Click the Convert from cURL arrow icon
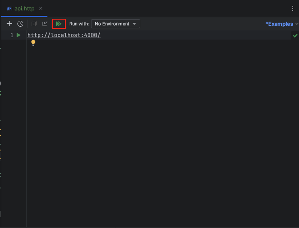 [x=45, y=24]
